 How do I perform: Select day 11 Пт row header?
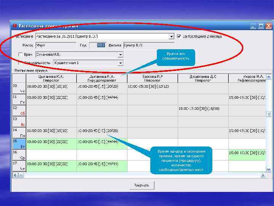coord(19,100)
